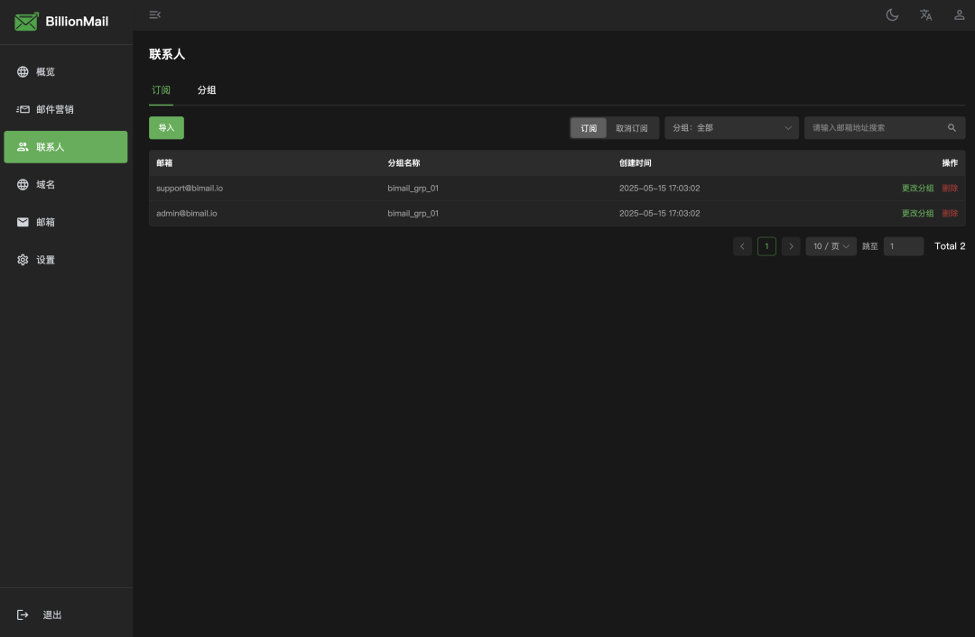Click 更改分组 for support@bimail.io
Viewport: 975px width, 637px height.
[917, 189]
